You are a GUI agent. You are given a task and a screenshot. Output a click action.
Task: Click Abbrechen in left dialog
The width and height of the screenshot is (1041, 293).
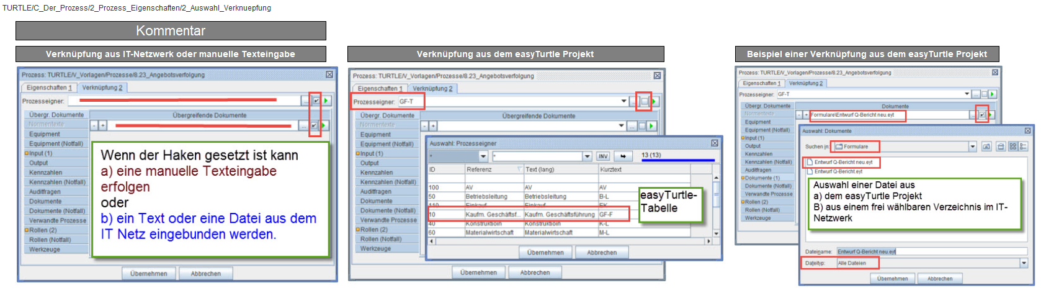(x=206, y=274)
